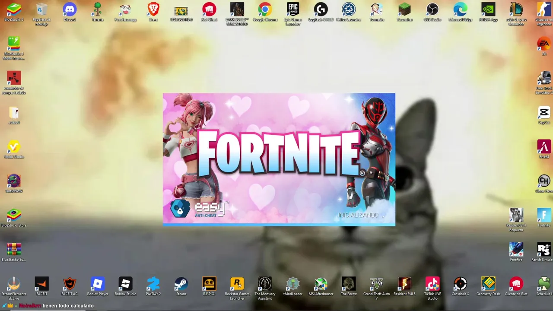Screen dimensions: 553x311
Task: Select The Mortuary Assistant icon
Action: point(265,288)
